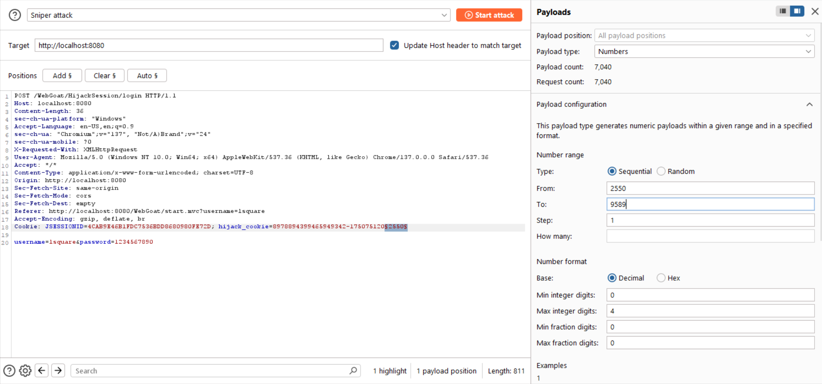This screenshot has width=822, height=384.
Task: Open the Payload type Numbers dropdown
Action: (x=704, y=51)
